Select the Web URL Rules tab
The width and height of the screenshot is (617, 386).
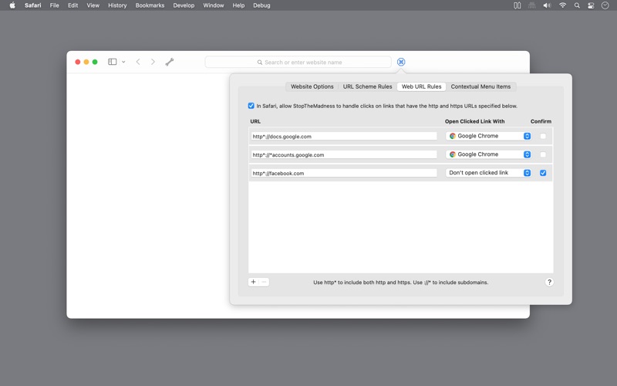[421, 86]
